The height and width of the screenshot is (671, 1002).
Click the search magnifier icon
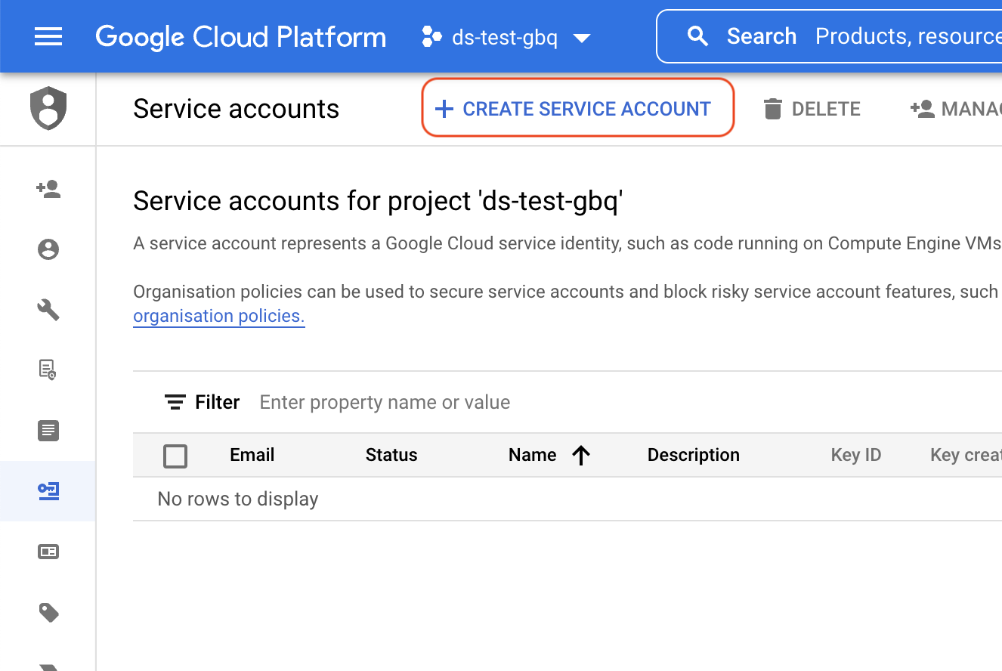pos(697,36)
